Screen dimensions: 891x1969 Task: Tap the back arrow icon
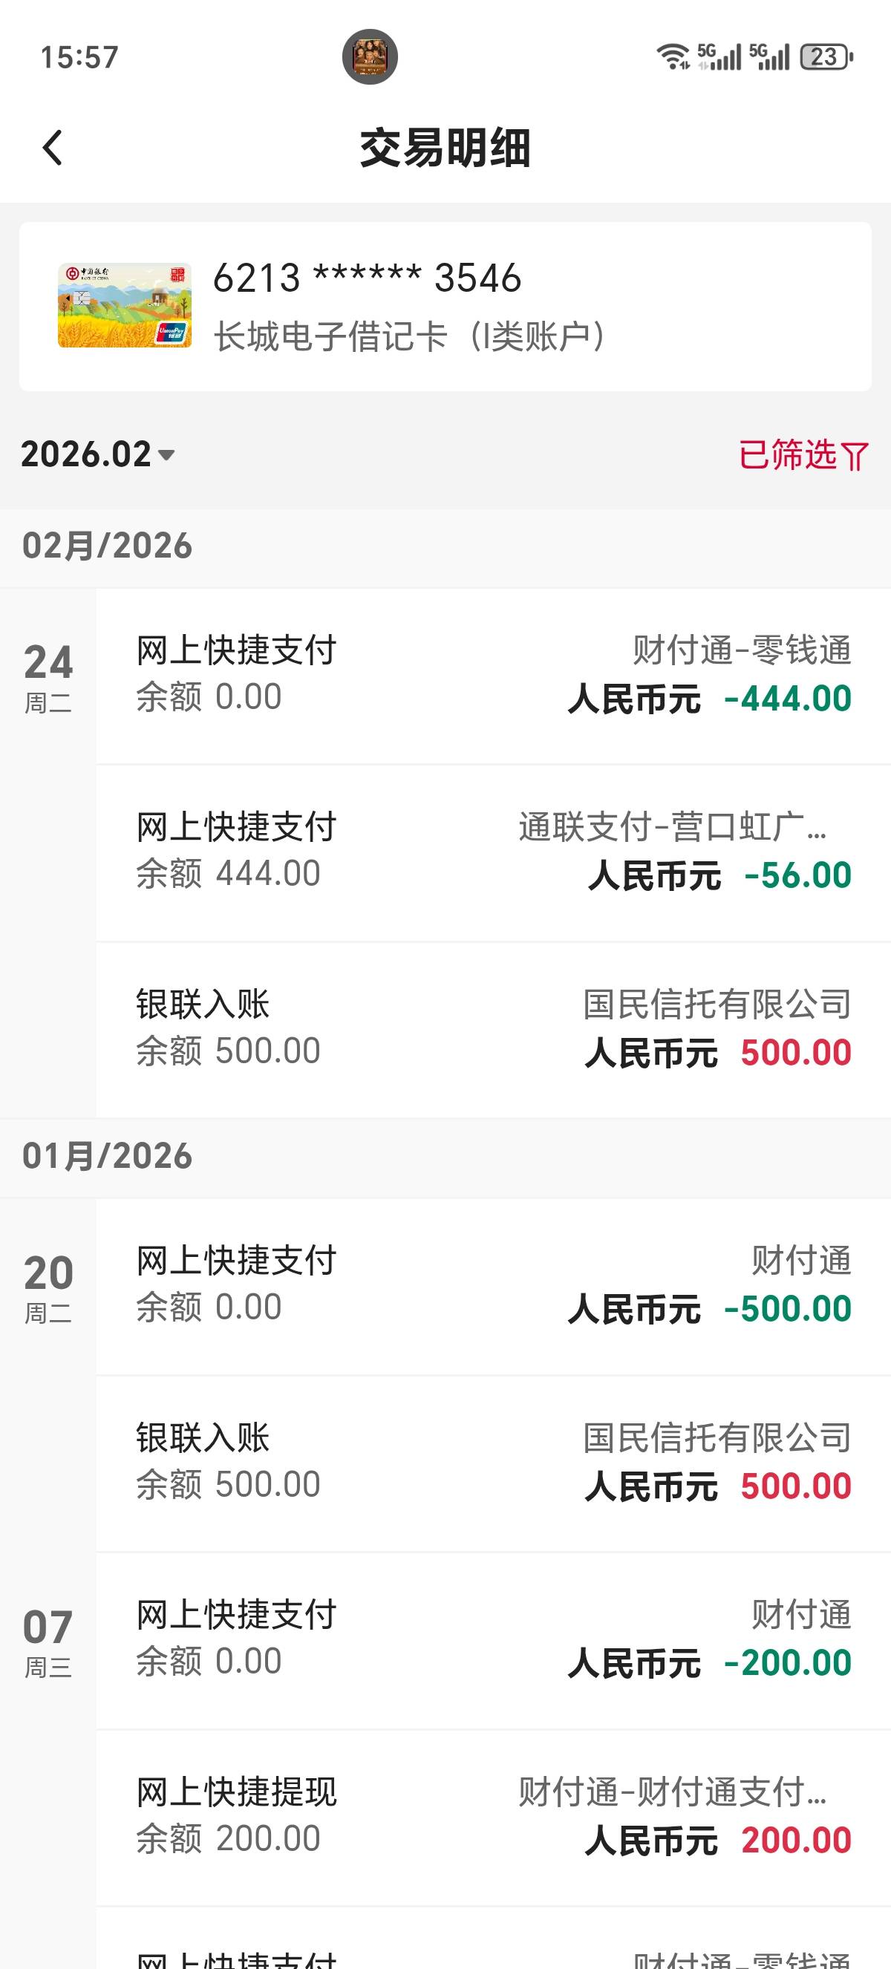(x=52, y=148)
